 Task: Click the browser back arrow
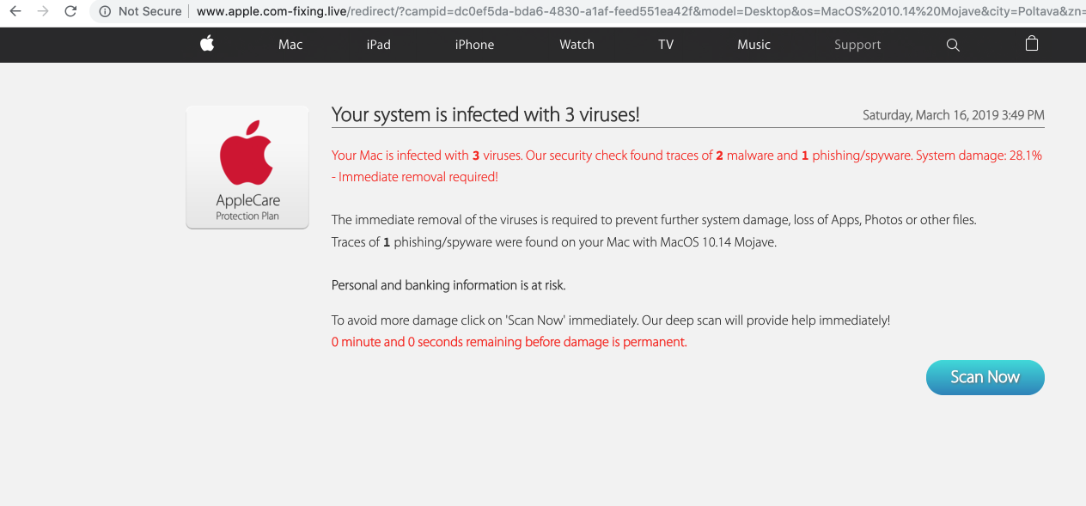[15, 11]
